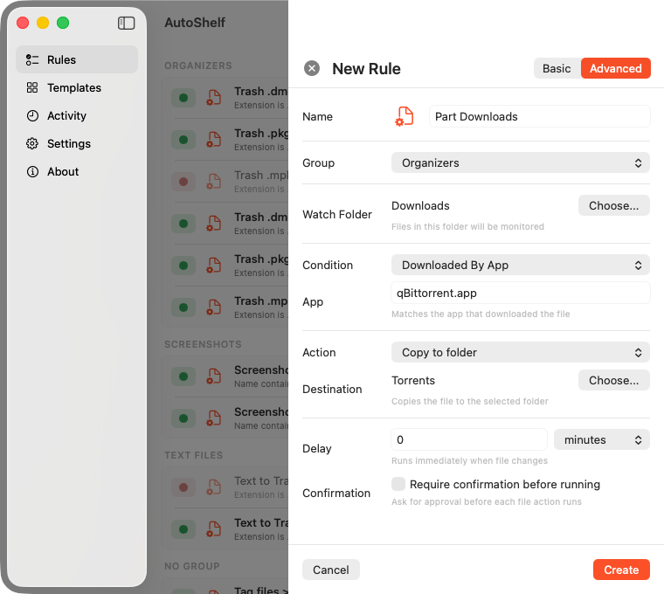Click the greyed-out Trash .mpl rule title
The image size is (664, 594).
click(261, 176)
